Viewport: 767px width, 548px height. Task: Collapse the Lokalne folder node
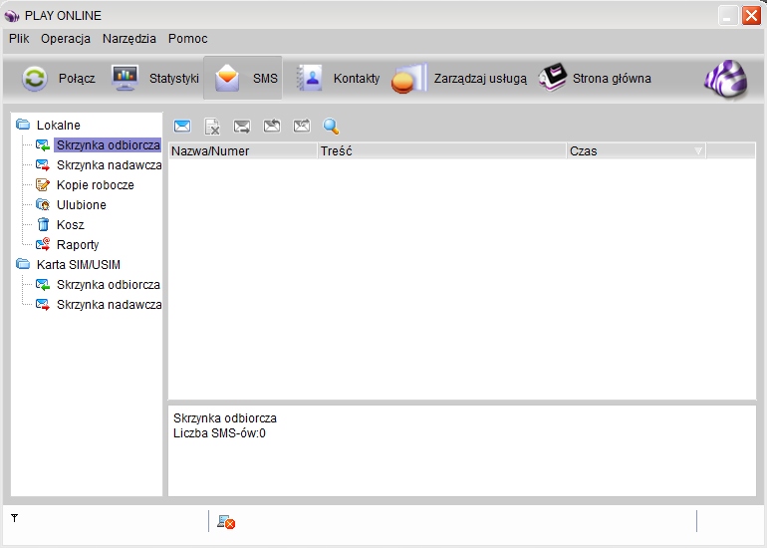click(23, 125)
